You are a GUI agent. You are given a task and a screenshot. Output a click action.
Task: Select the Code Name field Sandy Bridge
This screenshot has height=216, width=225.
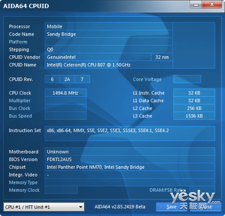(109, 34)
